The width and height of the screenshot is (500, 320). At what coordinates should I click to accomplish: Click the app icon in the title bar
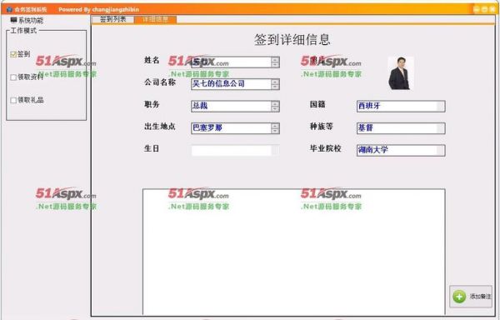[9, 9]
